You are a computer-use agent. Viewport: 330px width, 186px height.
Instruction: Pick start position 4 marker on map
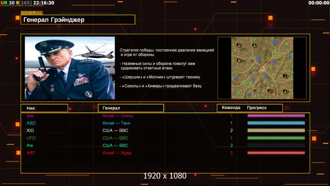(285, 91)
